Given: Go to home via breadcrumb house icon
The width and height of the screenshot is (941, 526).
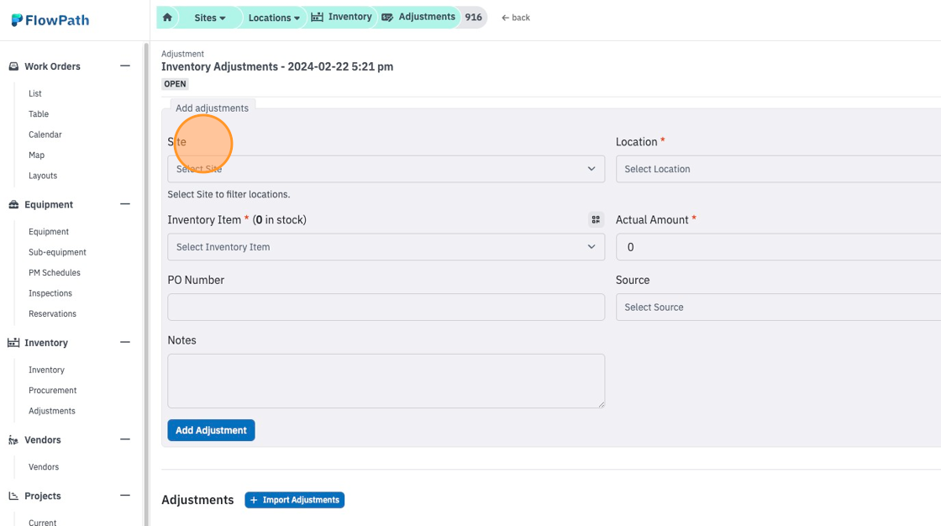Looking at the screenshot, I should tap(167, 18).
